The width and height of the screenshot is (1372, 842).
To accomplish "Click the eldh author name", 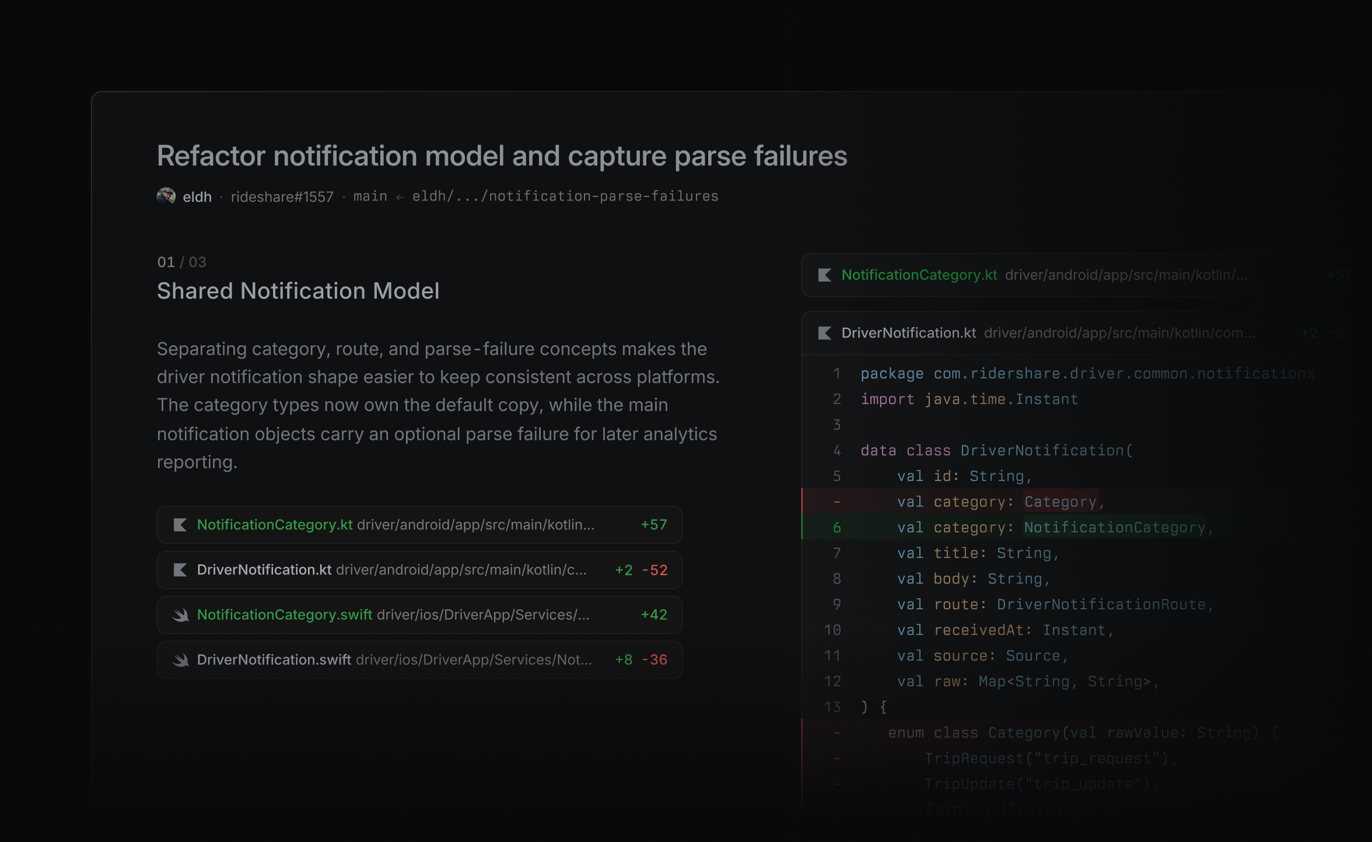I will [x=197, y=197].
